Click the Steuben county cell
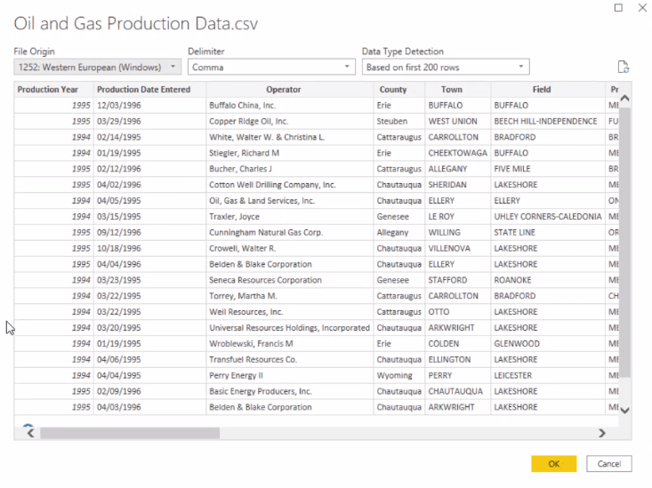This screenshot has height=488, width=652. (399, 121)
